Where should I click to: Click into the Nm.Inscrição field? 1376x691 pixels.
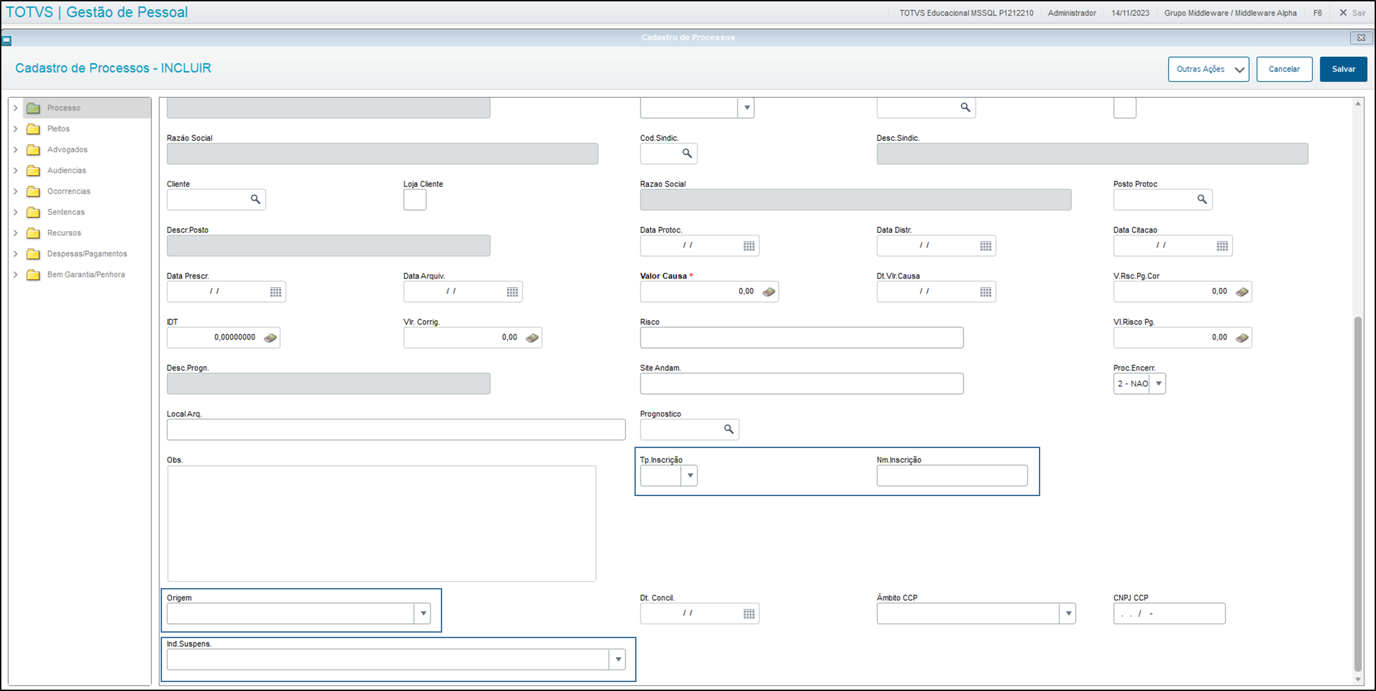tap(952, 476)
